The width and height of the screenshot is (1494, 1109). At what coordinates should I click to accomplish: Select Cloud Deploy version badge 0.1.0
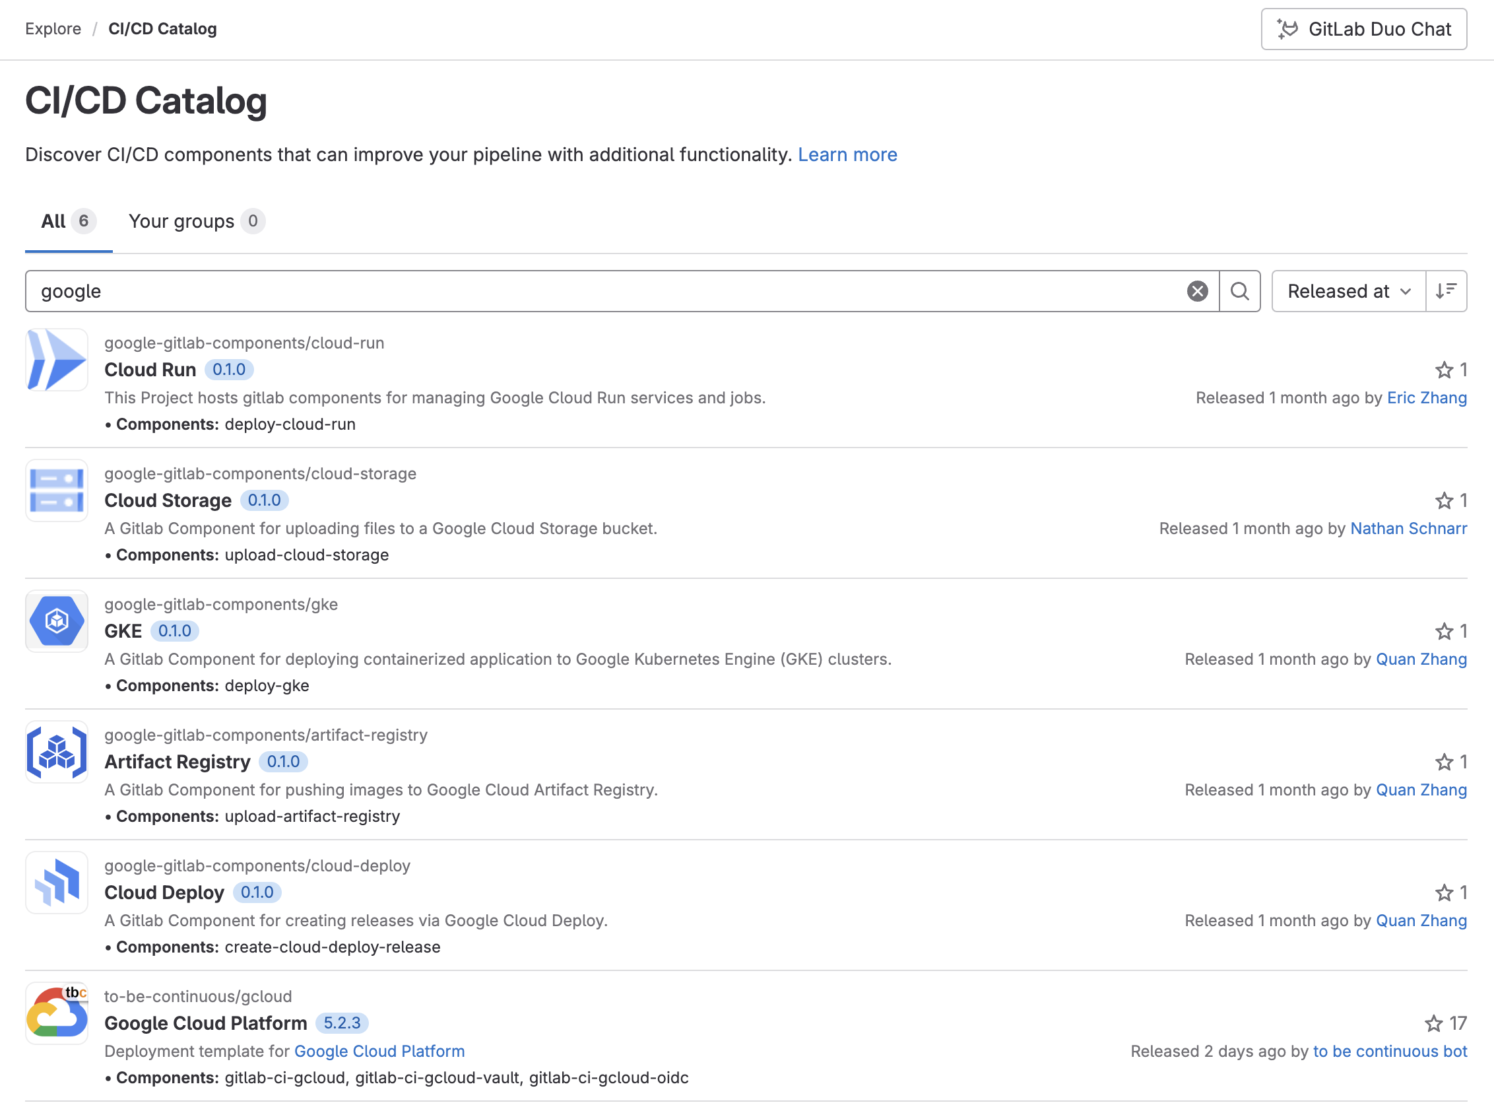tap(257, 894)
